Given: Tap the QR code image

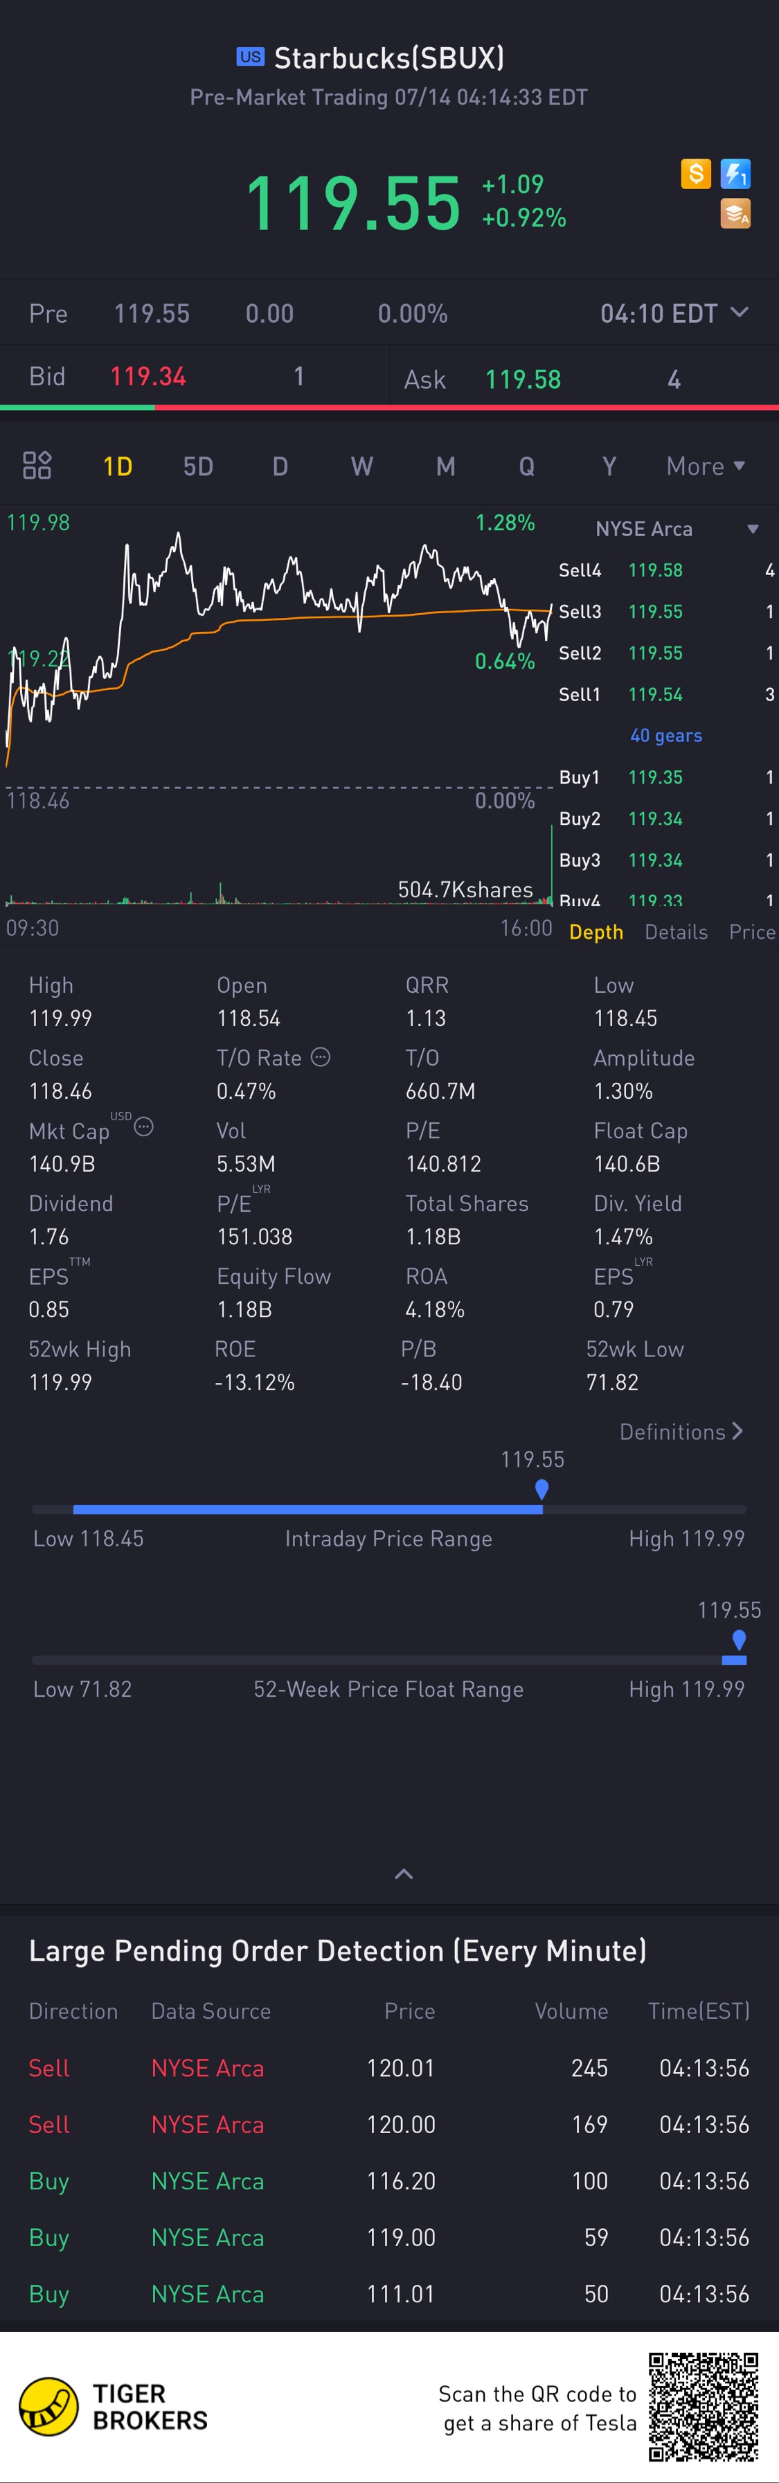Looking at the screenshot, I should click(x=703, y=2407).
